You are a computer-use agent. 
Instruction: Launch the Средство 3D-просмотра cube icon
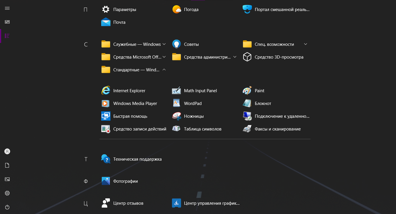tap(247, 57)
